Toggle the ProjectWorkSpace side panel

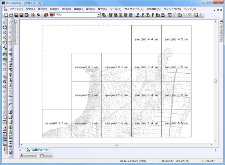tap(16, 32)
